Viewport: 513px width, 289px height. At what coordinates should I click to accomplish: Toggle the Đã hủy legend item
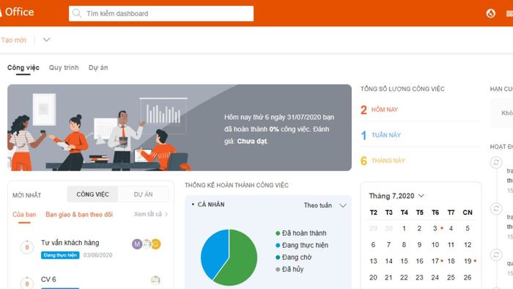pos(289,269)
